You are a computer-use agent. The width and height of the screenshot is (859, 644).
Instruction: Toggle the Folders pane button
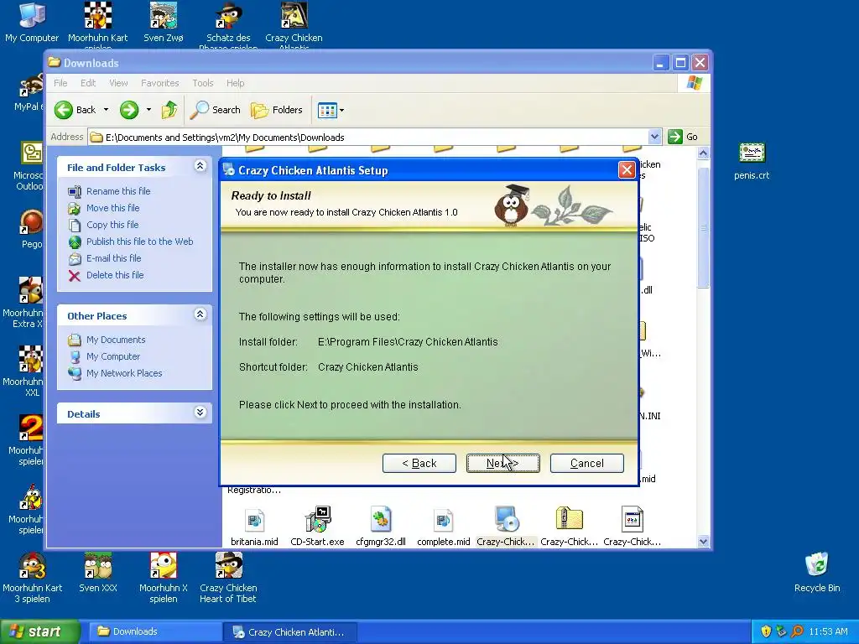(x=277, y=110)
